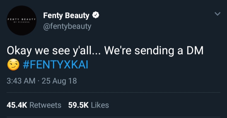Open the Fenty Beauty profile avatar

pyautogui.click(x=21, y=20)
